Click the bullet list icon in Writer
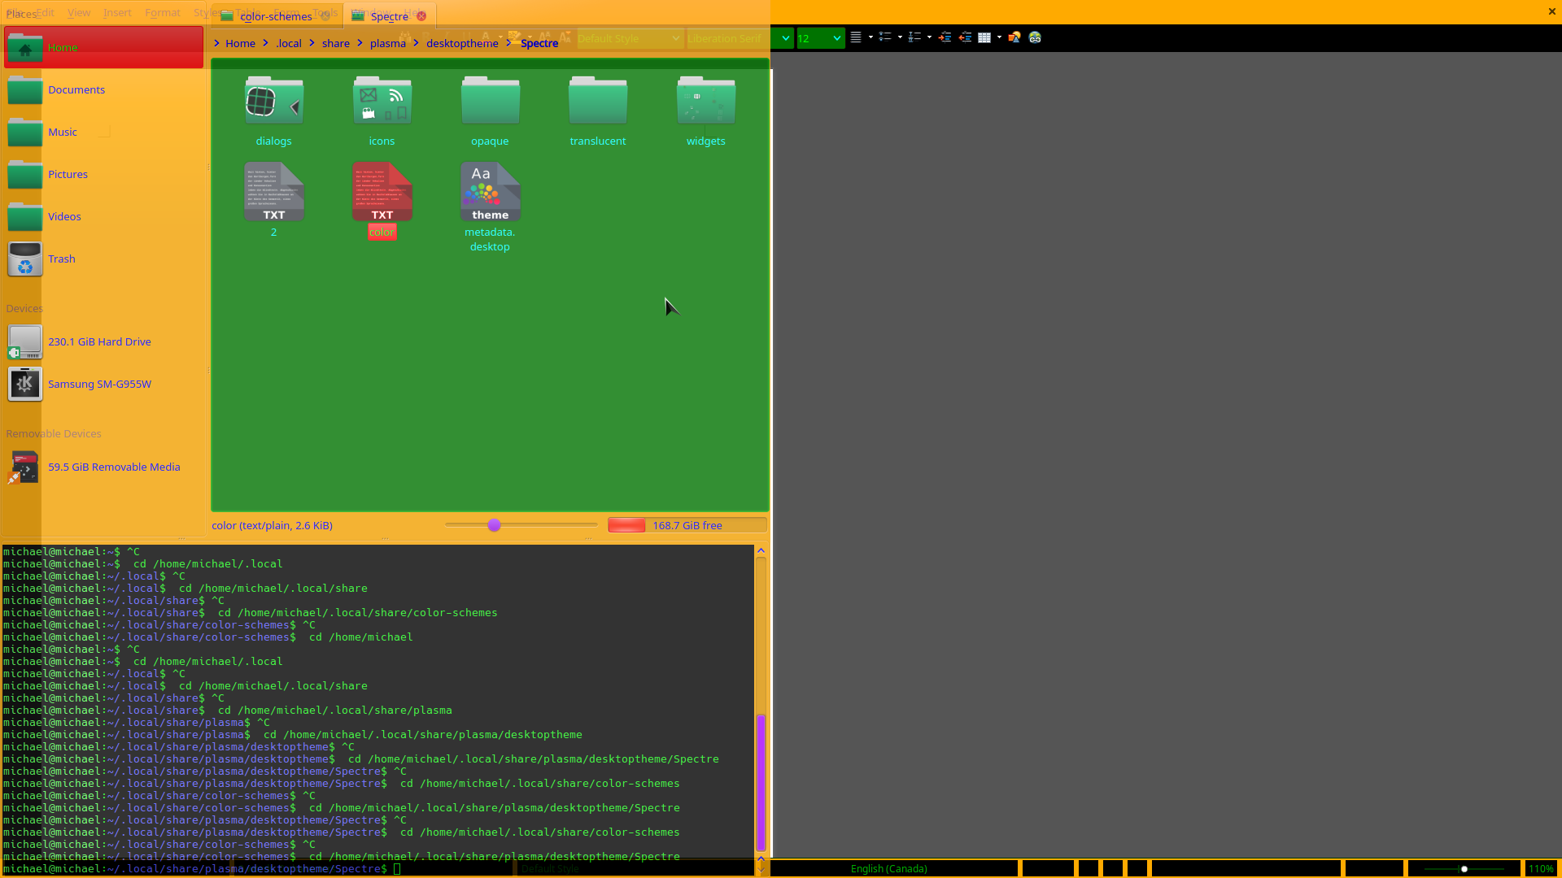 click(885, 37)
